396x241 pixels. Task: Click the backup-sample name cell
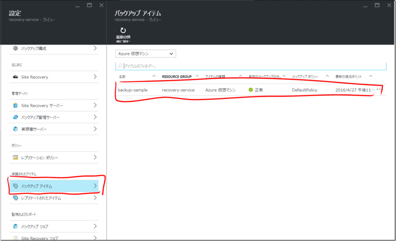click(x=133, y=90)
